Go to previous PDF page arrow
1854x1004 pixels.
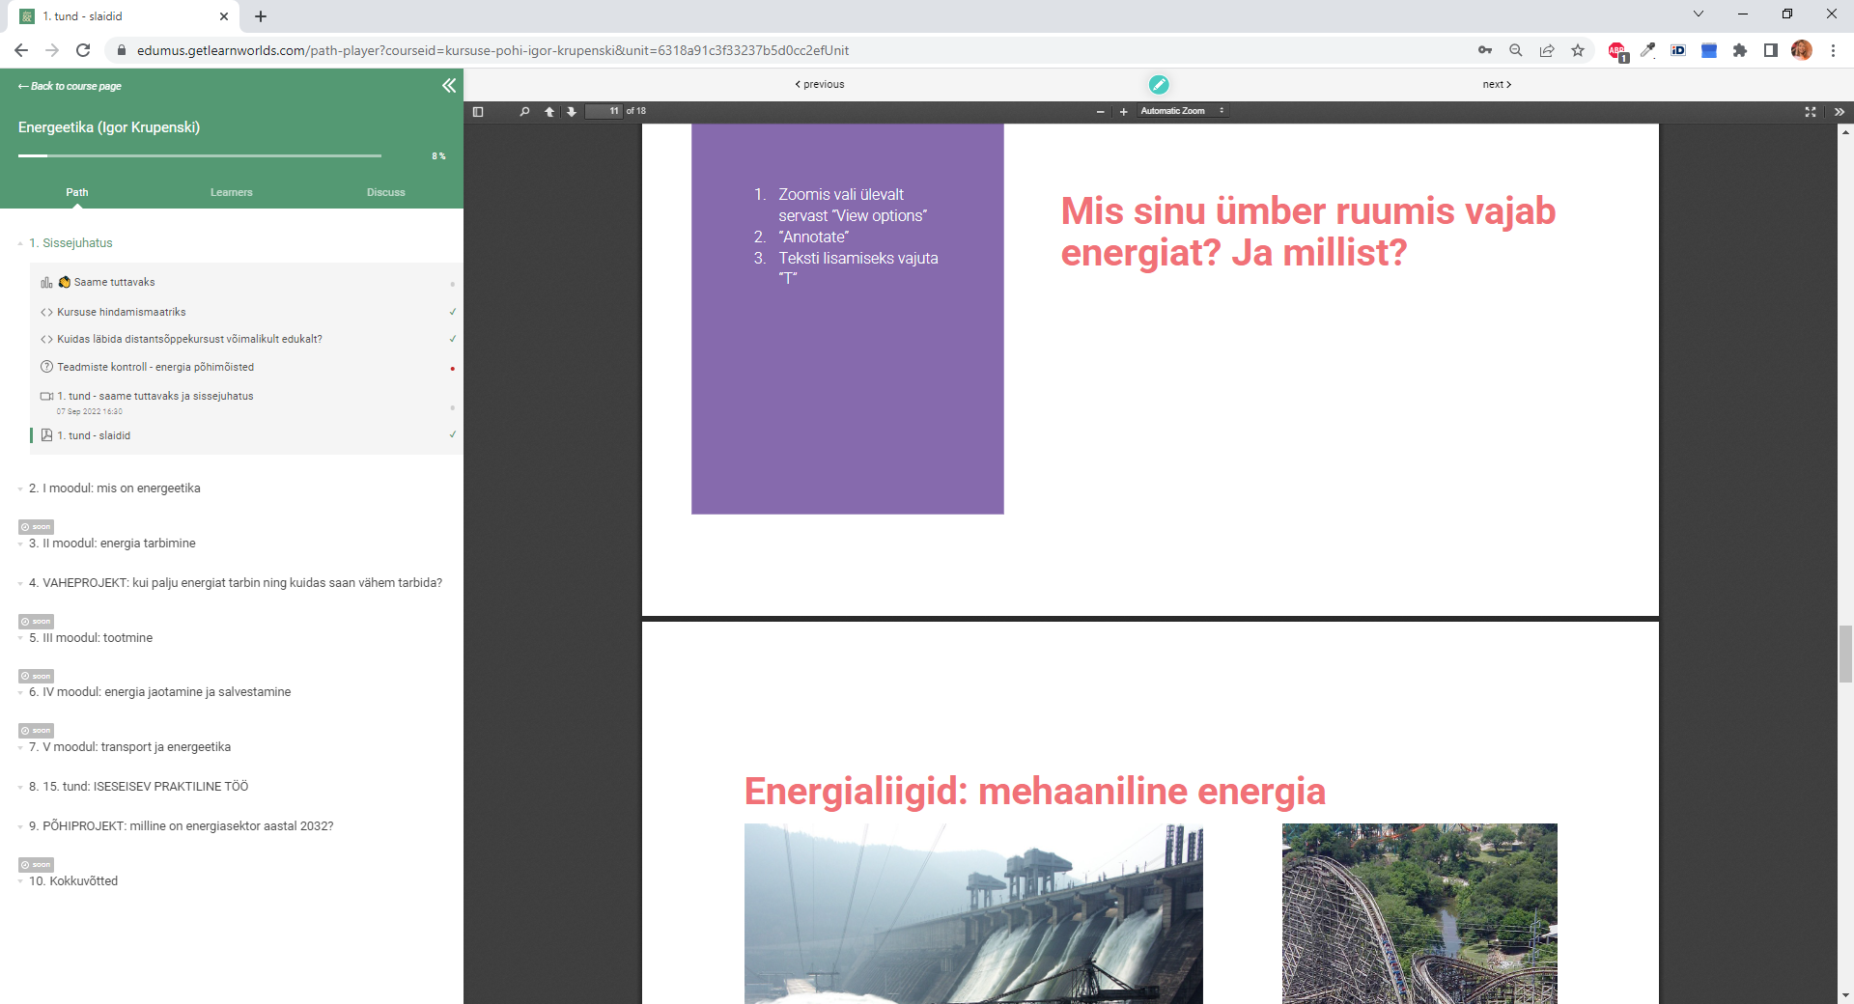[x=549, y=112]
